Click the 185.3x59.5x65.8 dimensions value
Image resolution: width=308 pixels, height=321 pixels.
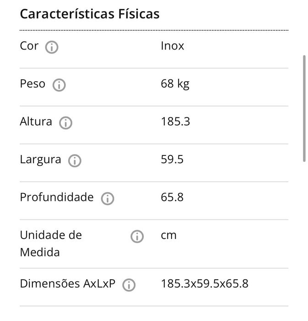point(205,283)
